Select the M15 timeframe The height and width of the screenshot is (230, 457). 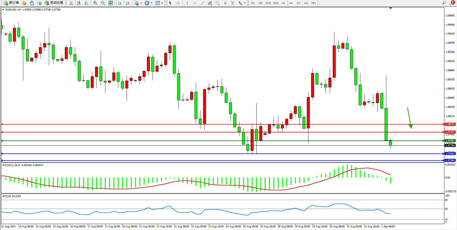pyautogui.click(x=268, y=3)
